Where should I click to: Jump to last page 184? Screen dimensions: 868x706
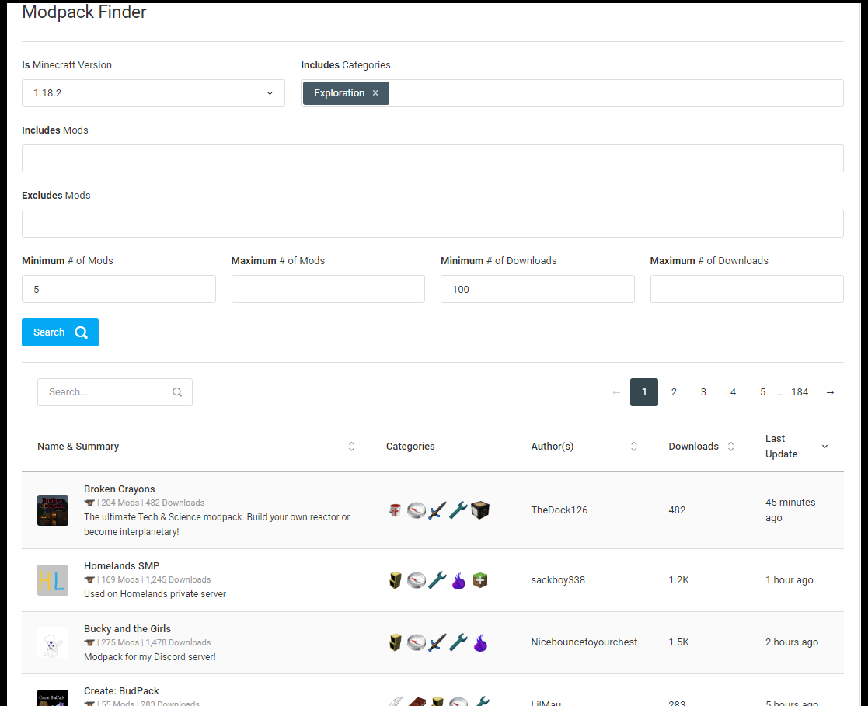point(800,392)
